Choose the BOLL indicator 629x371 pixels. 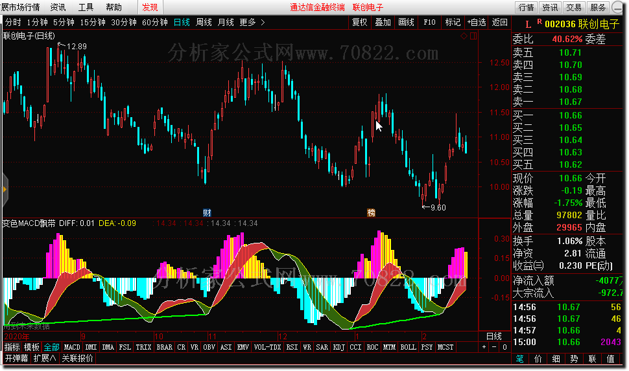408,347
